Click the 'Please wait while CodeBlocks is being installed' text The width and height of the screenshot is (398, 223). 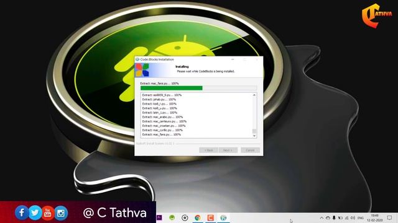point(206,71)
